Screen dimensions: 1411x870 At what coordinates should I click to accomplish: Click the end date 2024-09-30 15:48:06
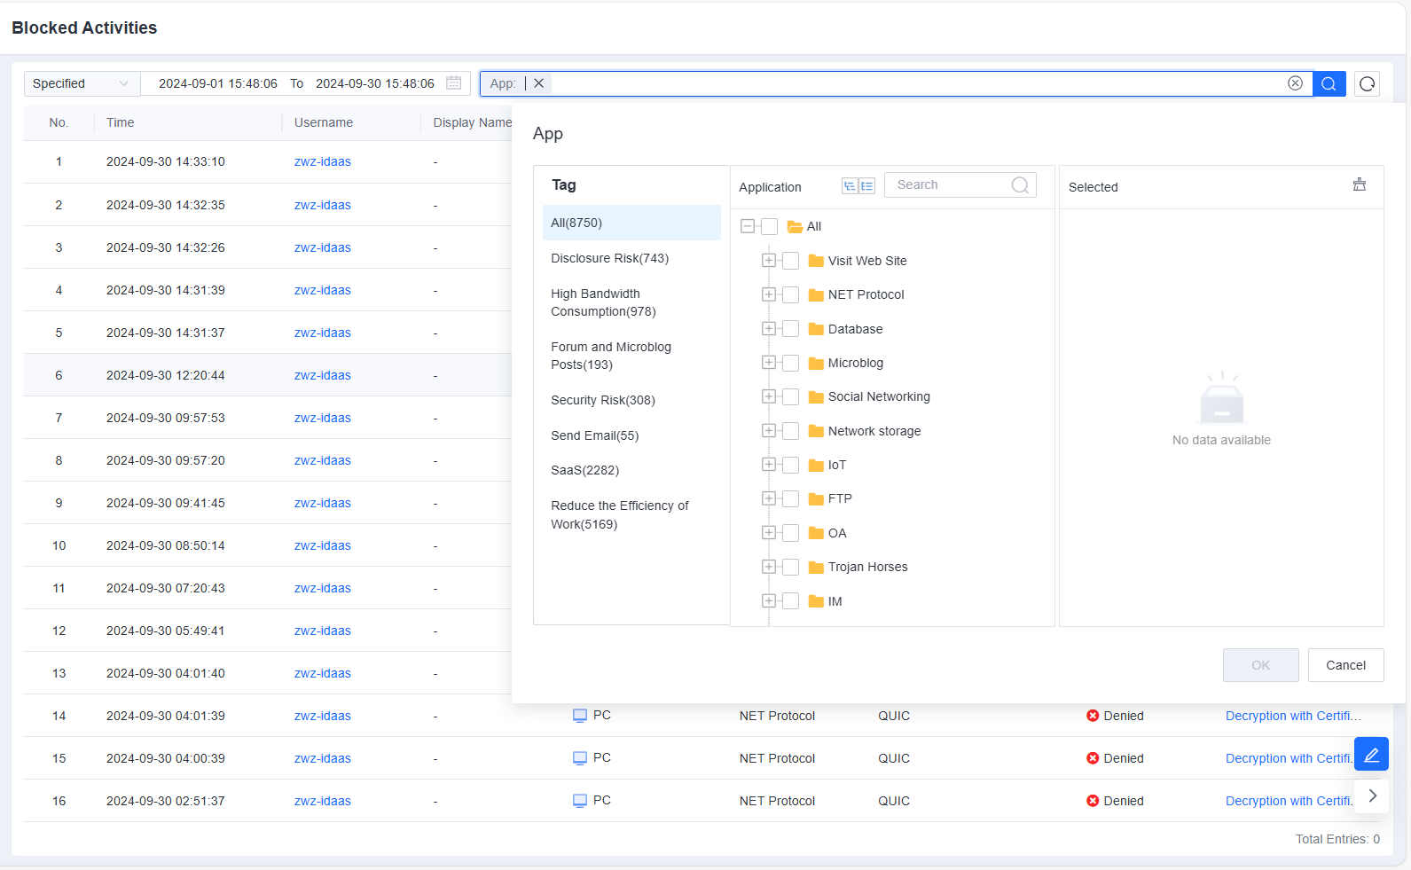pyautogui.click(x=375, y=83)
